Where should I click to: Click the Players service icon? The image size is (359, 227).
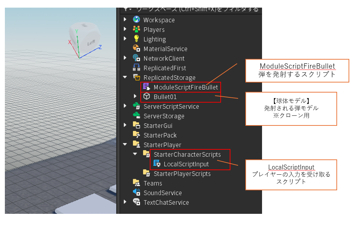[x=136, y=29]
